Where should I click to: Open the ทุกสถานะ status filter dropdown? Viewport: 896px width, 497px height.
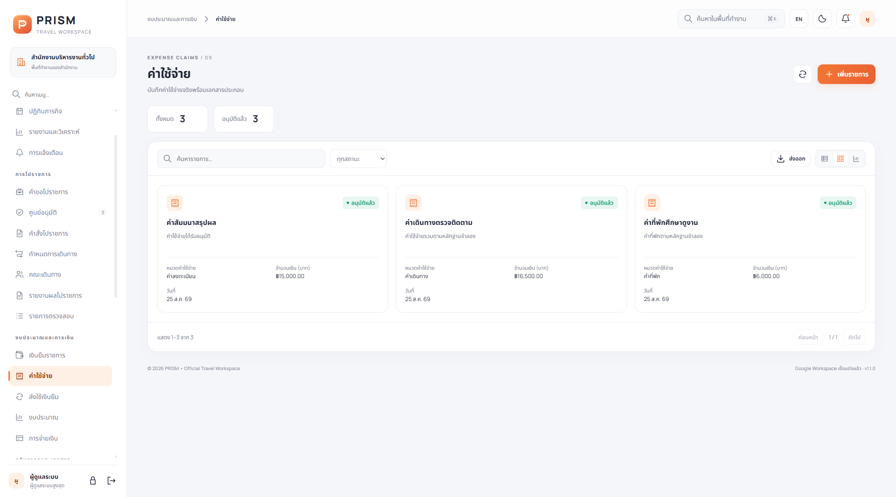pyautogui.click(x=358, y=159)
